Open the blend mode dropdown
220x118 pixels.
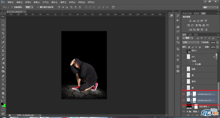point(191,42)
